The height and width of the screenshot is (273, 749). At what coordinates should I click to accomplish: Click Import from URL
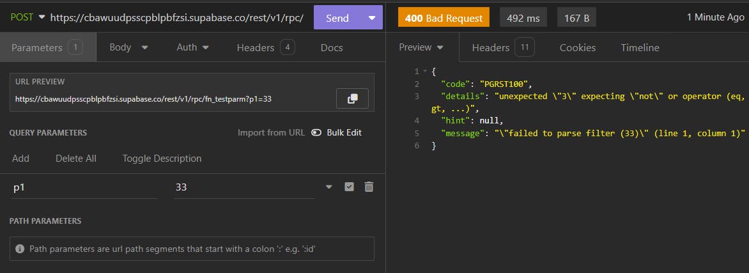pos(271,132)
